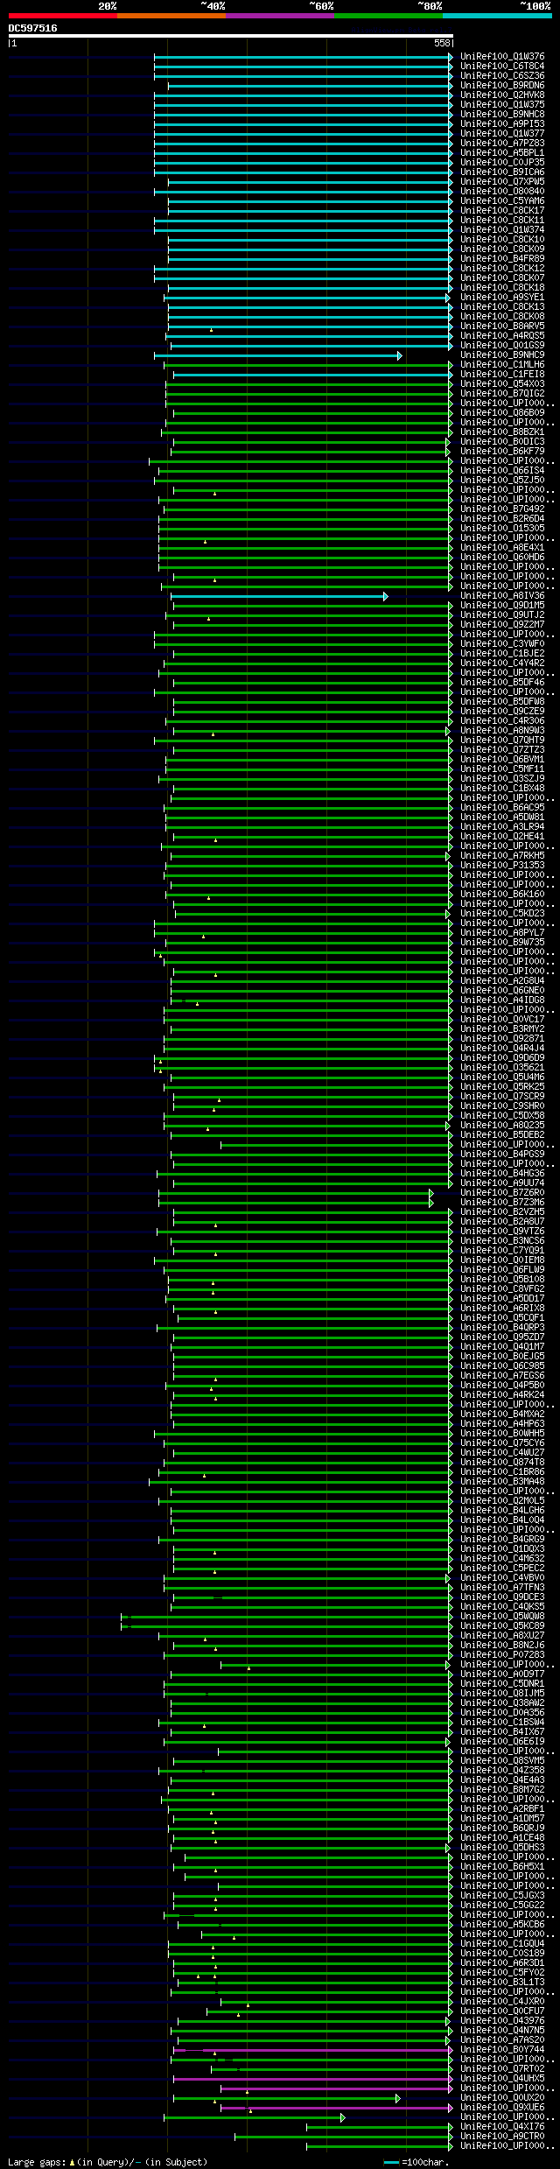Select the UniRef100_A8N9W3 label
560x2169 pixels.
[x=502, y=730]
